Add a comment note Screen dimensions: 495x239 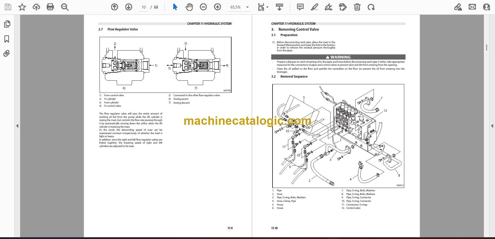tap(300, 7)
